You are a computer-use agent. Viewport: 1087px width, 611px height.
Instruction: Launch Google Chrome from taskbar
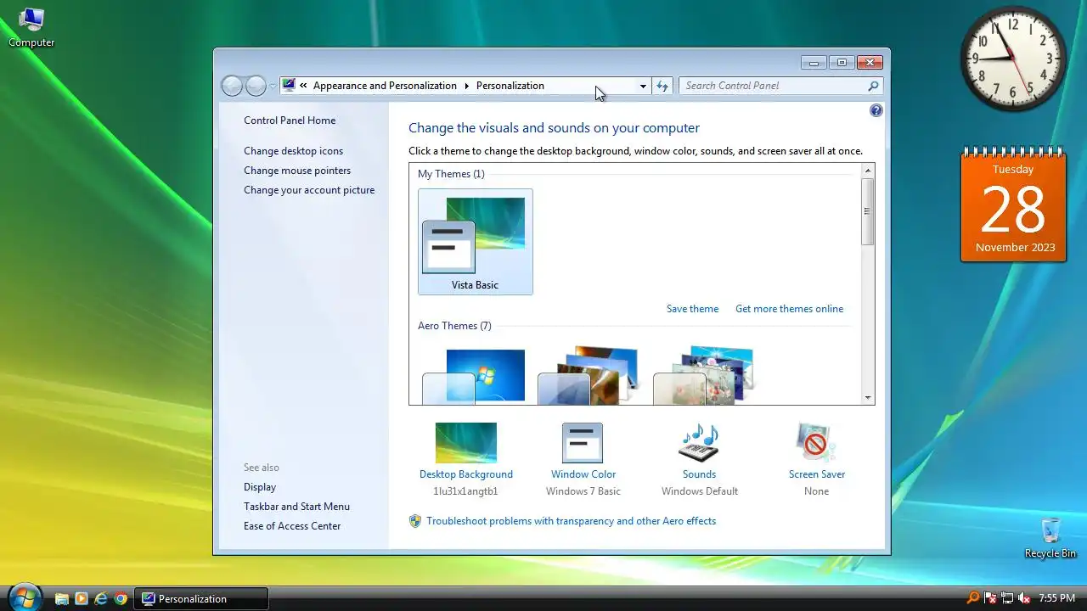[121, 598]
